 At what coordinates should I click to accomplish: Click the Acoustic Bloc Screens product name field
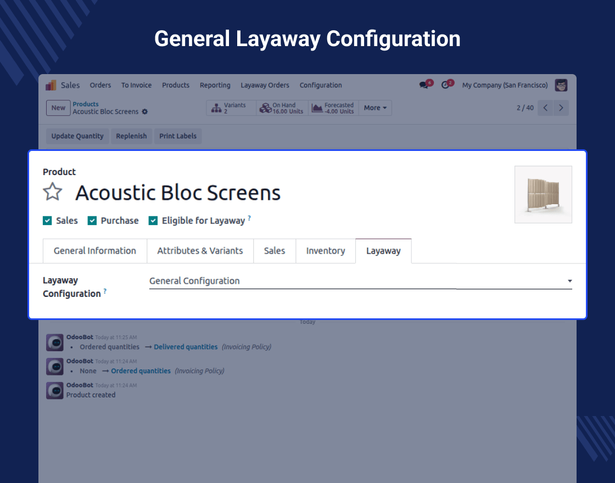point(178,193)
